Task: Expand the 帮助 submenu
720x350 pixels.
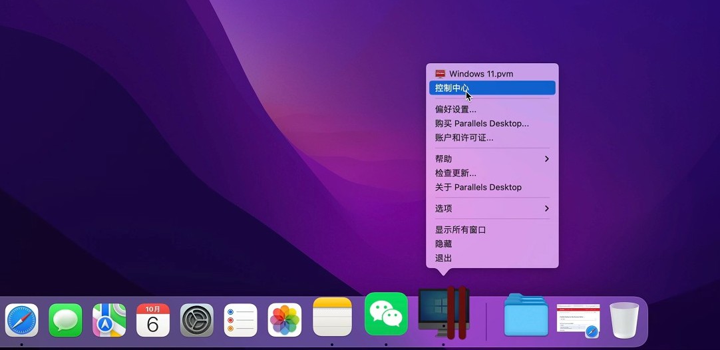Action: (492, 159)
